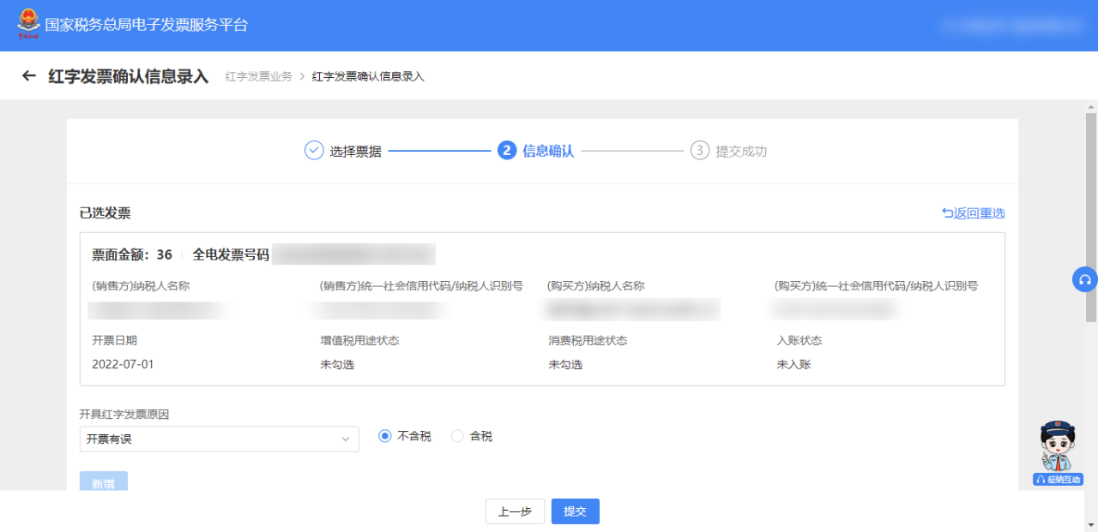Click the completed step checkmark circle

(314, 151)
